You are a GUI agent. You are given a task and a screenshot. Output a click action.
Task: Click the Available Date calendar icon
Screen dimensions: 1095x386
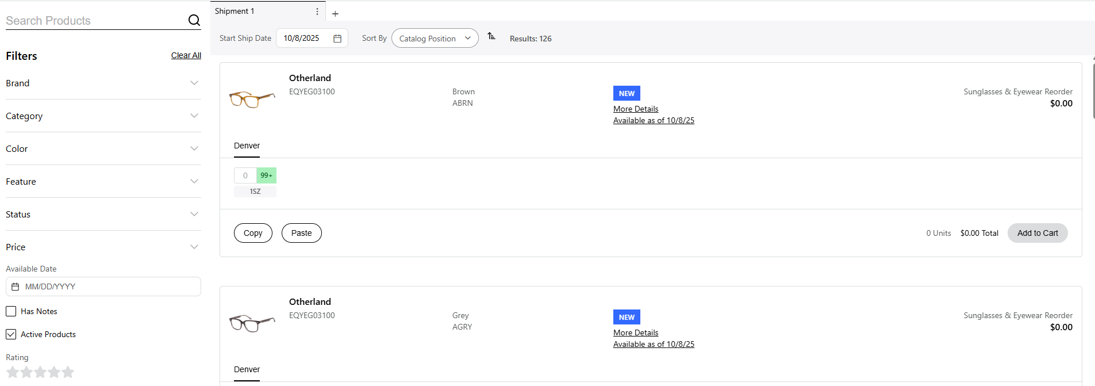coord(16,286)
